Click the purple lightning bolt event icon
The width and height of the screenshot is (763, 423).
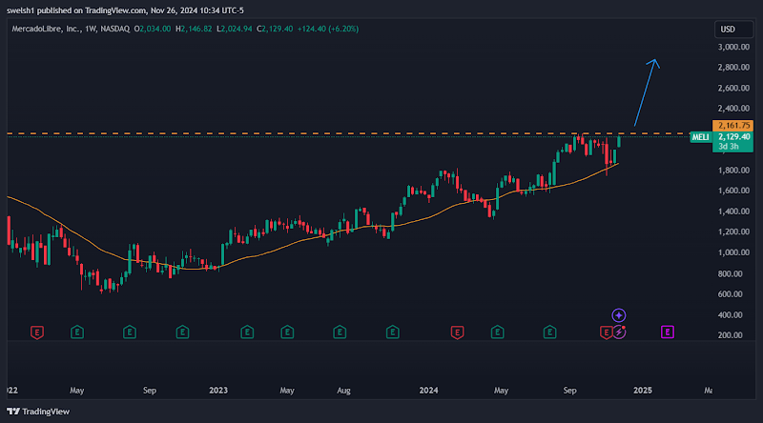coord(619,332)
